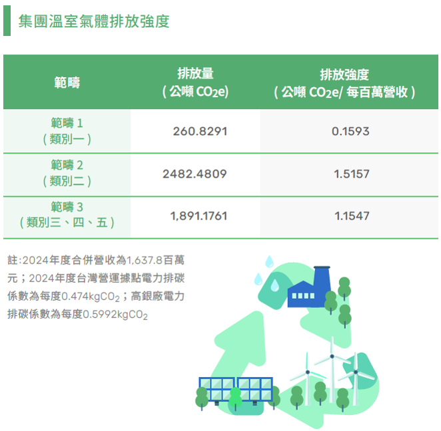Click the trees beside the factory

click(x=342, y=301)
